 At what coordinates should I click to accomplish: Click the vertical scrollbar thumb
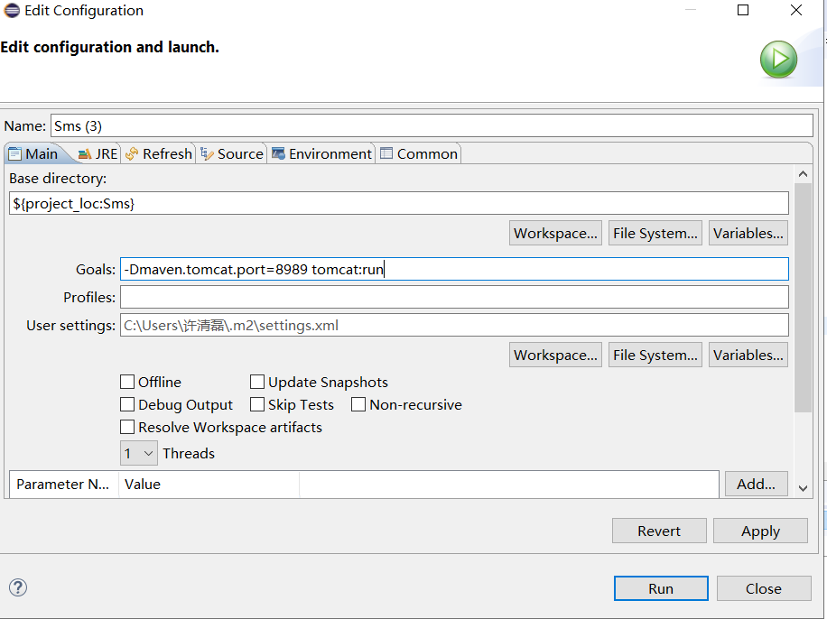[x=803, y=298]
